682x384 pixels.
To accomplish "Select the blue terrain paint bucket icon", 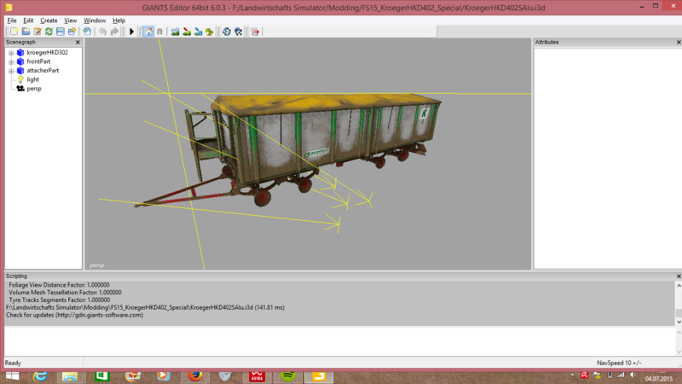I will pyautogui.click(x=199, y=32).
